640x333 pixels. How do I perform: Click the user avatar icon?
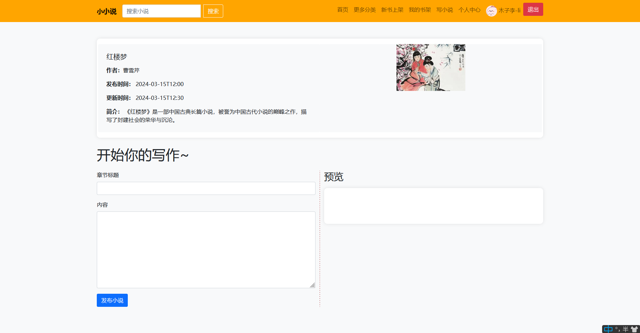491,11
